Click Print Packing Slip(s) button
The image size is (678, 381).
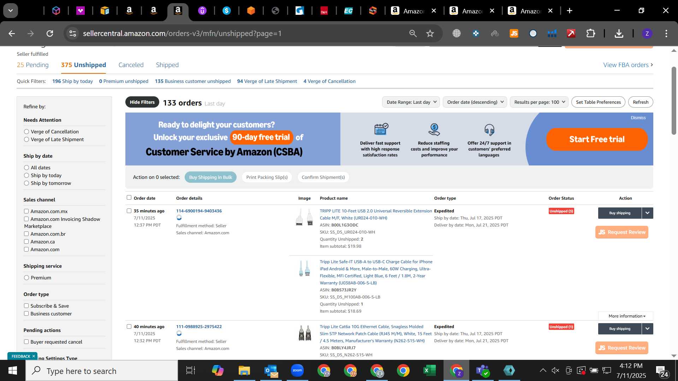[267, 177]
